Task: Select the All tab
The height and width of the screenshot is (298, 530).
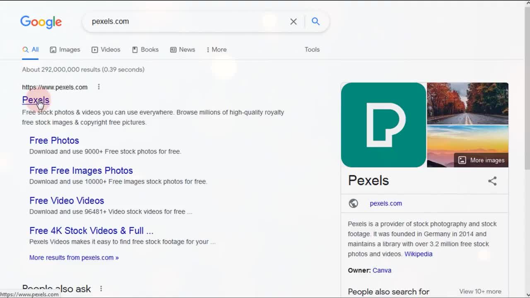Action: [31, 50]
